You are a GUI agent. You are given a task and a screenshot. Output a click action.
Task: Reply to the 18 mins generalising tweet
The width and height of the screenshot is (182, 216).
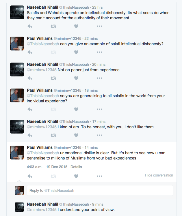coord(29,109)
